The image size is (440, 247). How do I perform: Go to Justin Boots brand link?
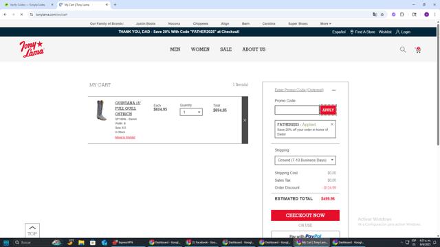(x=146, y=23)
